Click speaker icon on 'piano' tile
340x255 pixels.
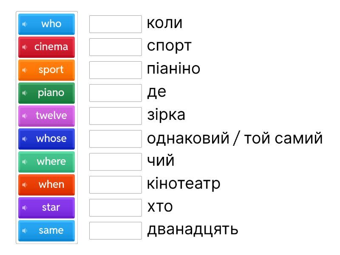click(25, 93)
